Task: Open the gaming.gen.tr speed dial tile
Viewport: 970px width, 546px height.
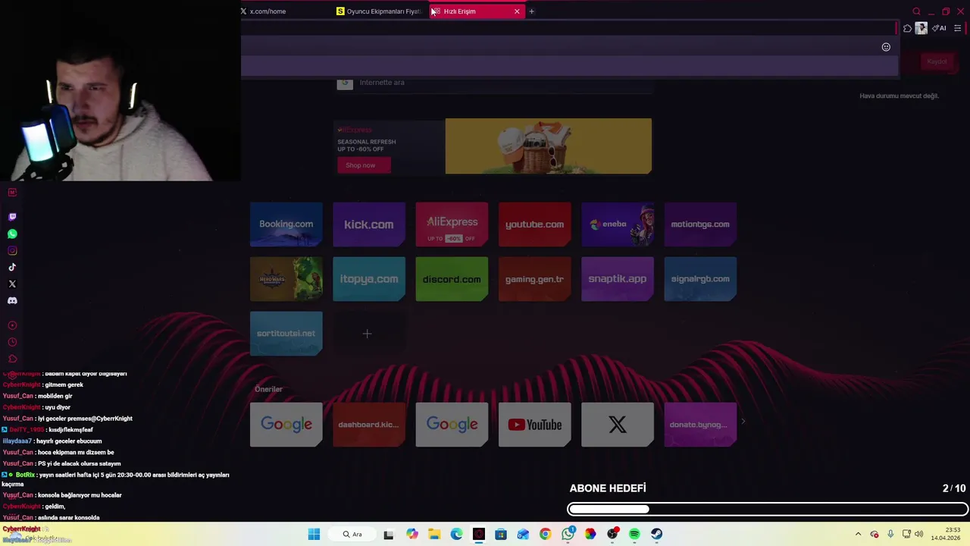Action: pos(535,279)
